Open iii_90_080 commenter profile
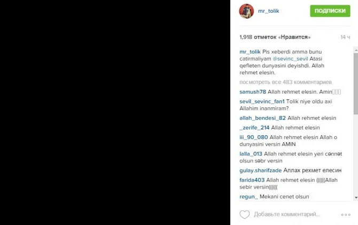 [253, 137]
